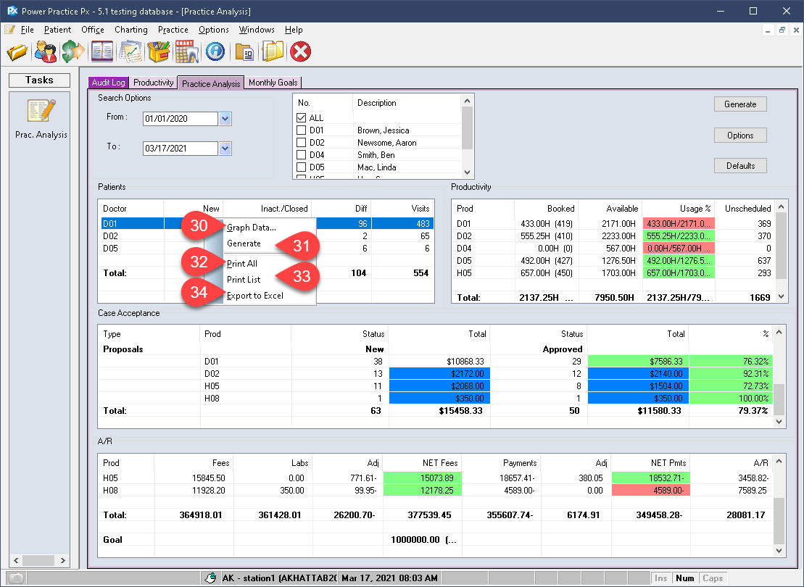Click the Prac. Analysis task icon

point(41,111)
